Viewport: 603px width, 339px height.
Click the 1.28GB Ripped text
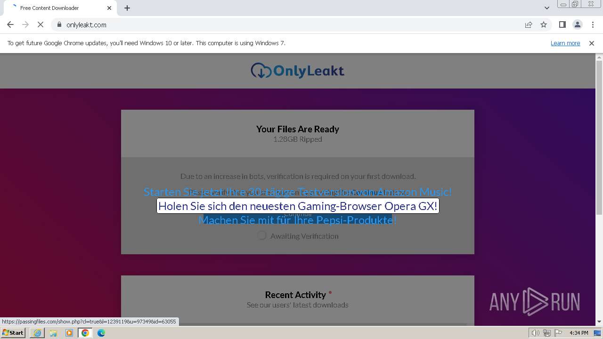tap(298, 139)
